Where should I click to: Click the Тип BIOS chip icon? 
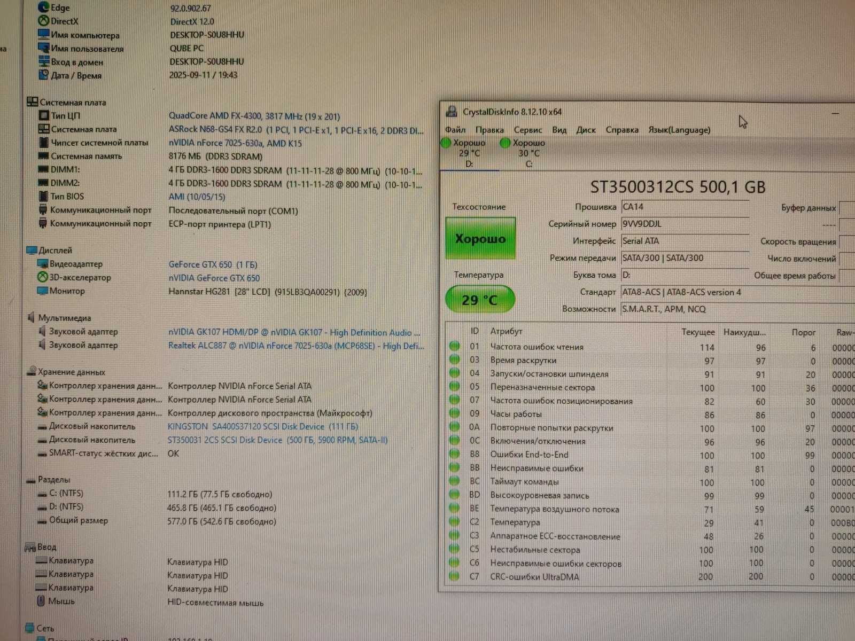click(x=43, y=196)
